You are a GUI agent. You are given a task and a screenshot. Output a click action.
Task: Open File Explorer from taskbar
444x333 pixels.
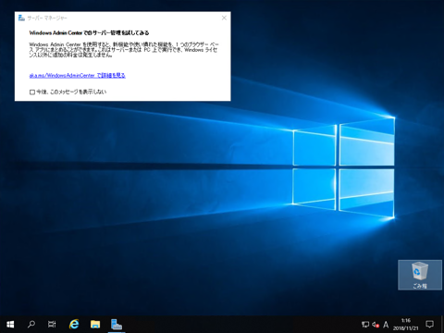pos(95,325)
